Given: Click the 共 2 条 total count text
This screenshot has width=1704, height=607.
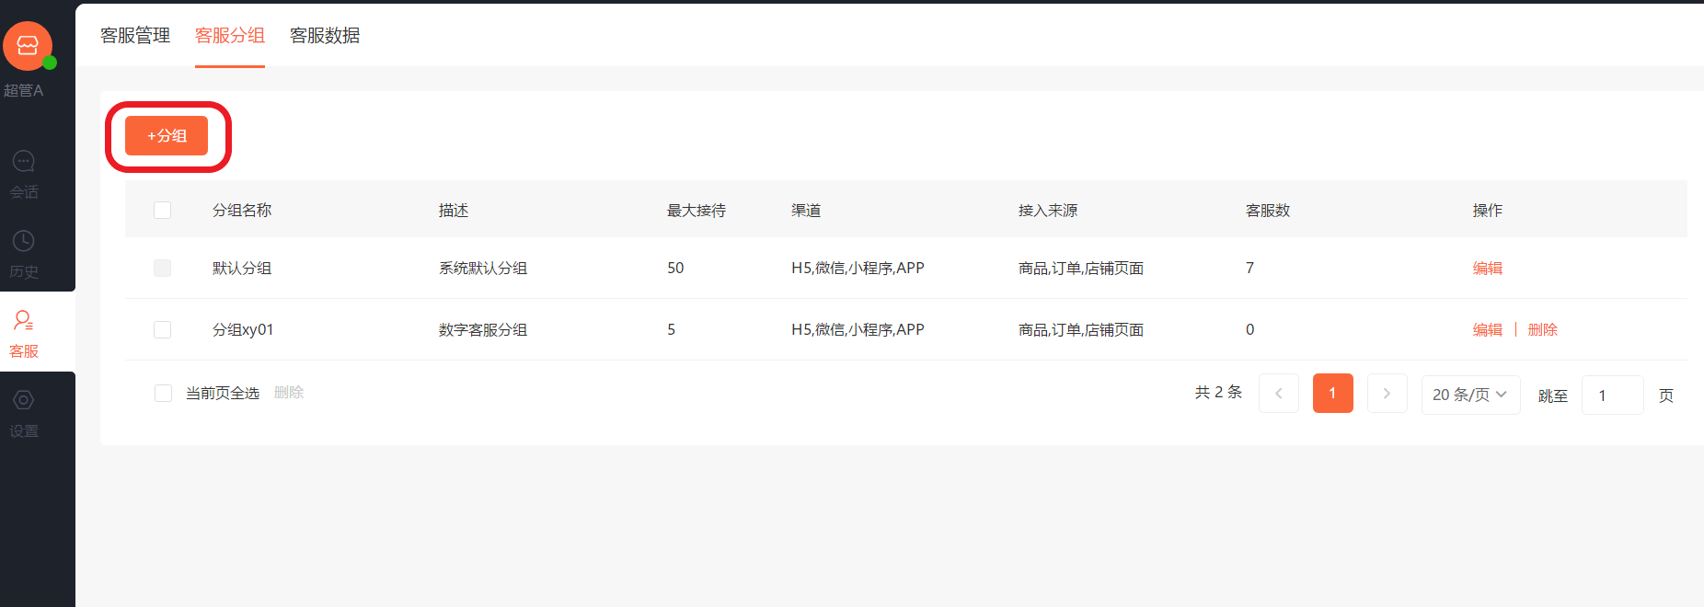Looking at the screenshot, I should coord(1218,393).
